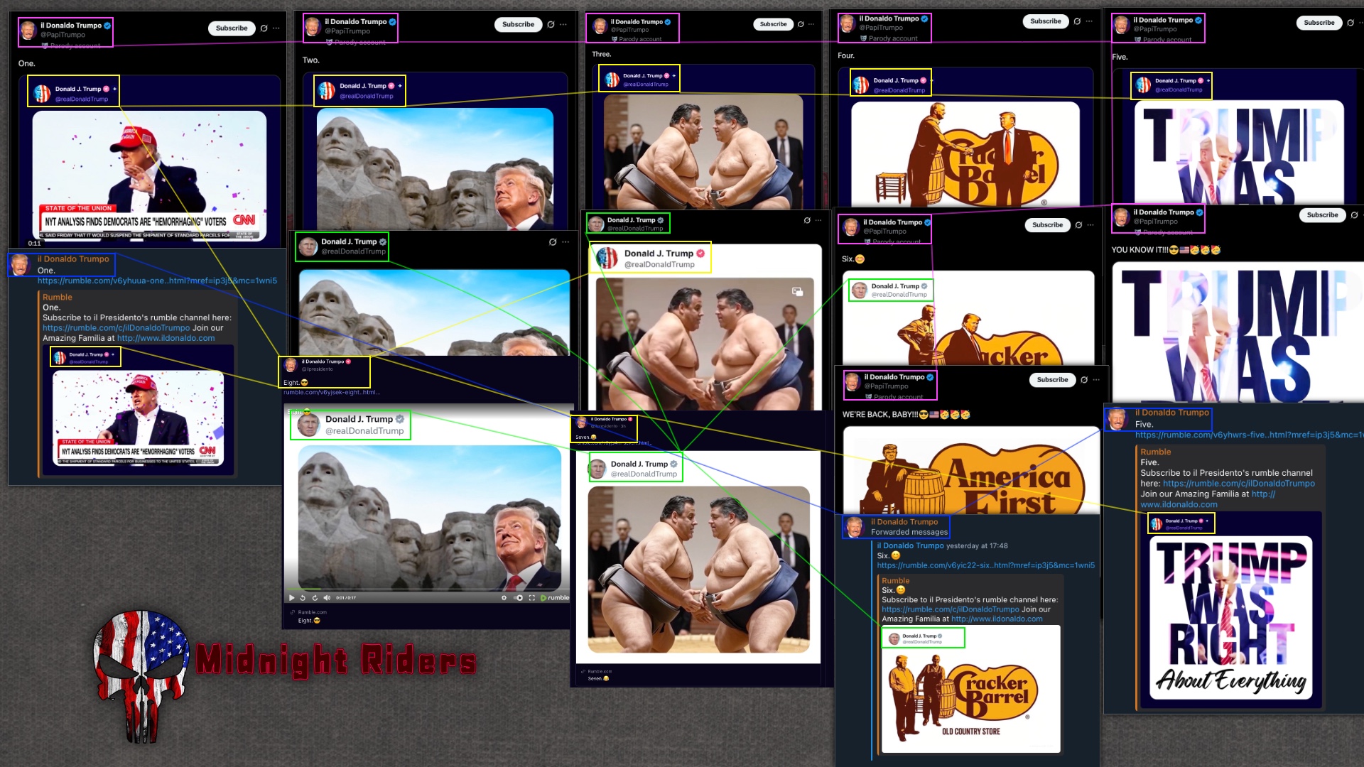Open Cracker Barrel image in 'Four.' post
The width and height of the screenshot is (1364, 767).
(x=965, y=154)
